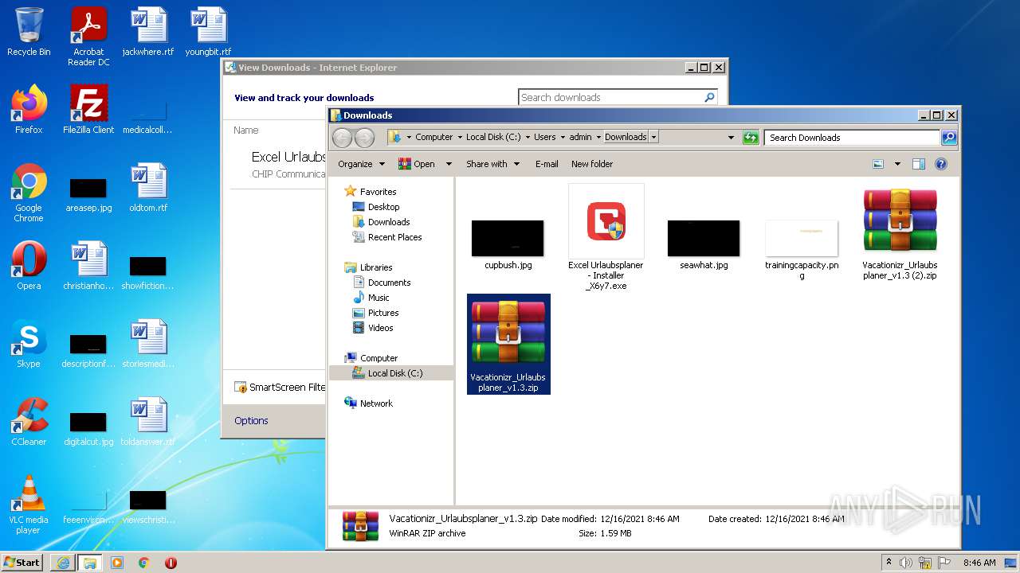Expand the Downloads breadcrumb arrow
This screenshot has height=573, width=1020.
coord(653,138)
